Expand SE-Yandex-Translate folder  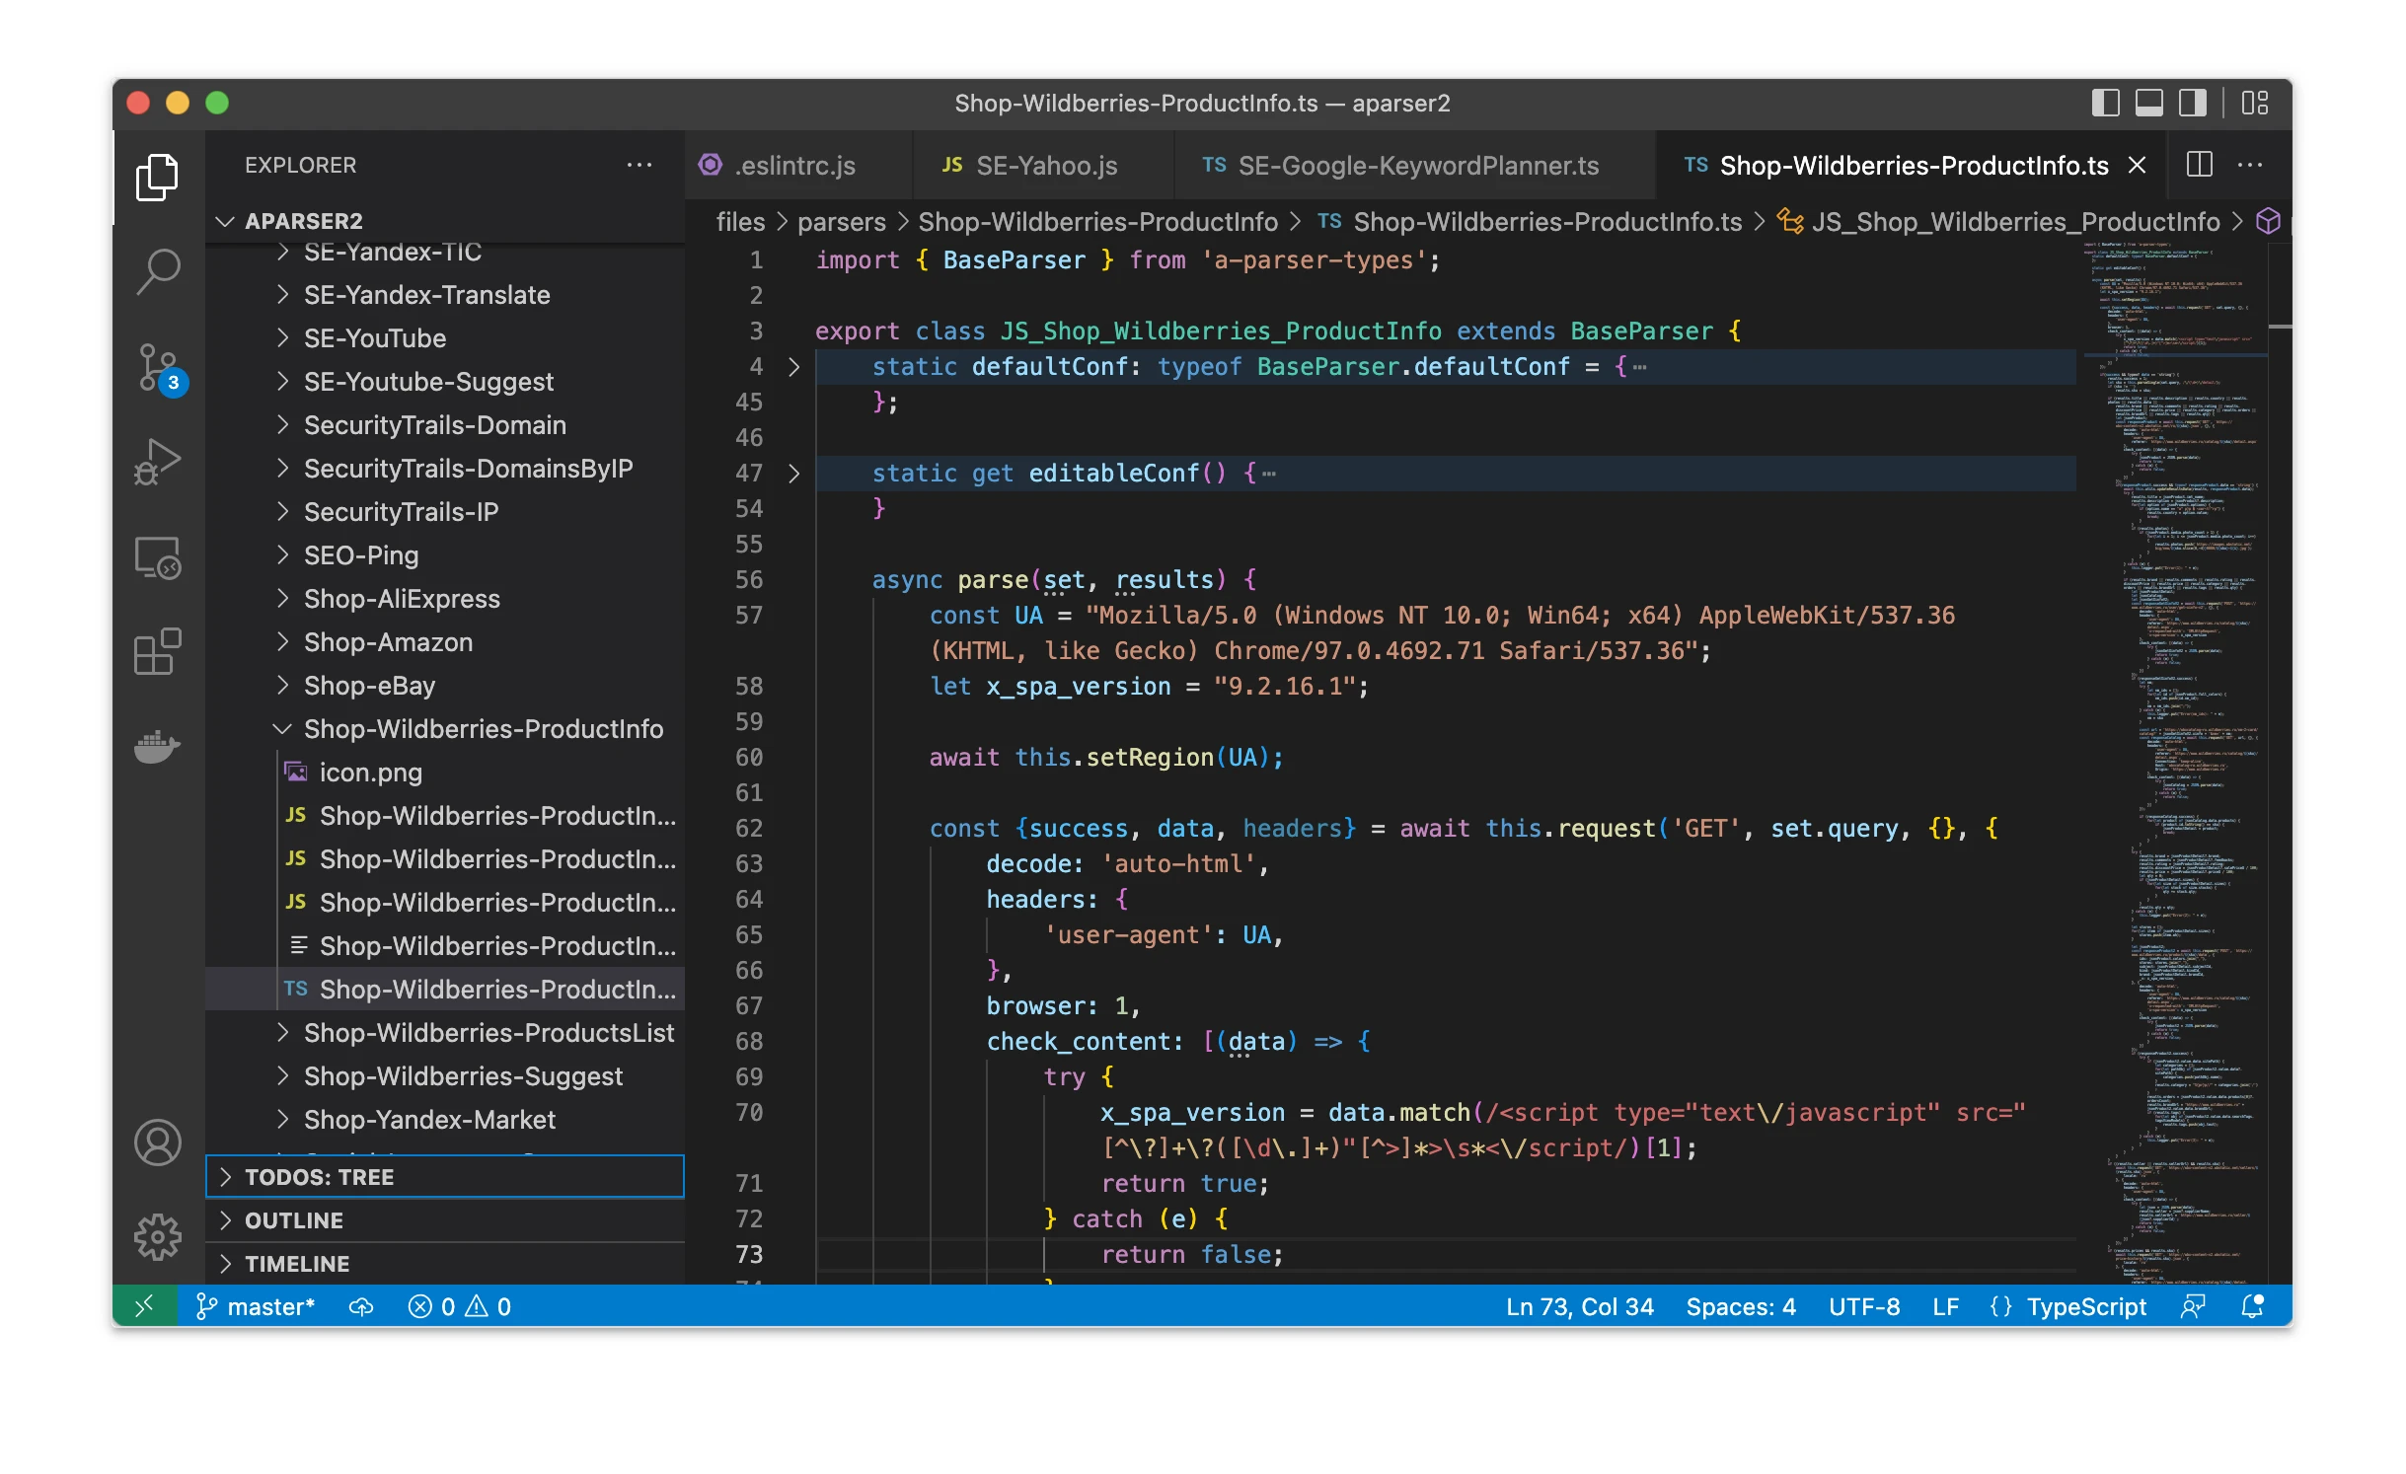(445, 295)
